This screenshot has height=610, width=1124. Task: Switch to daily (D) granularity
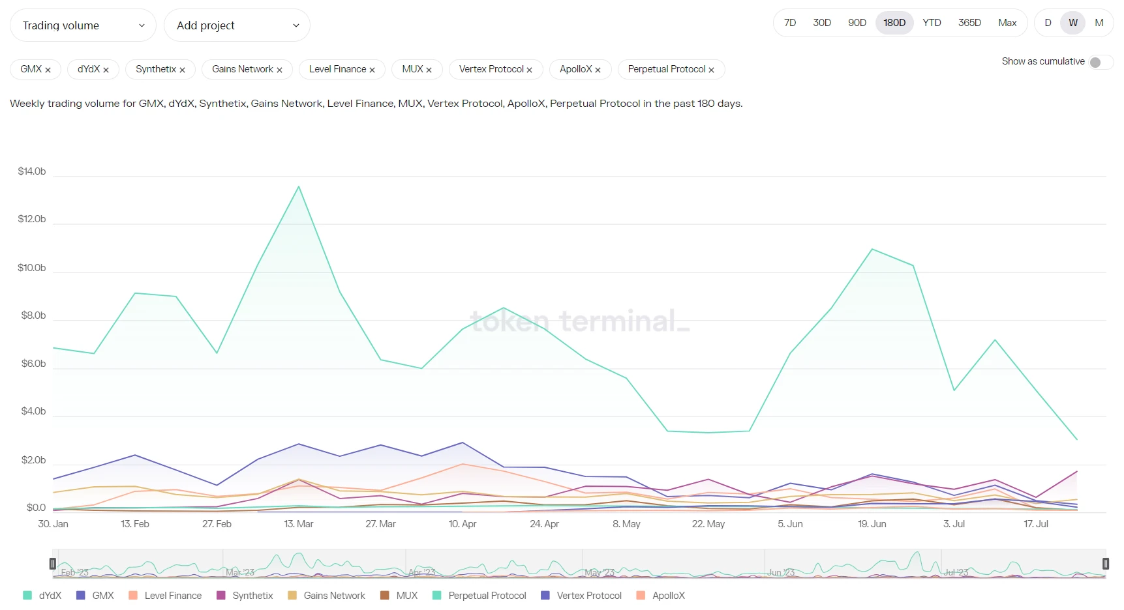pyautogui.click(x=1048, y=23)
